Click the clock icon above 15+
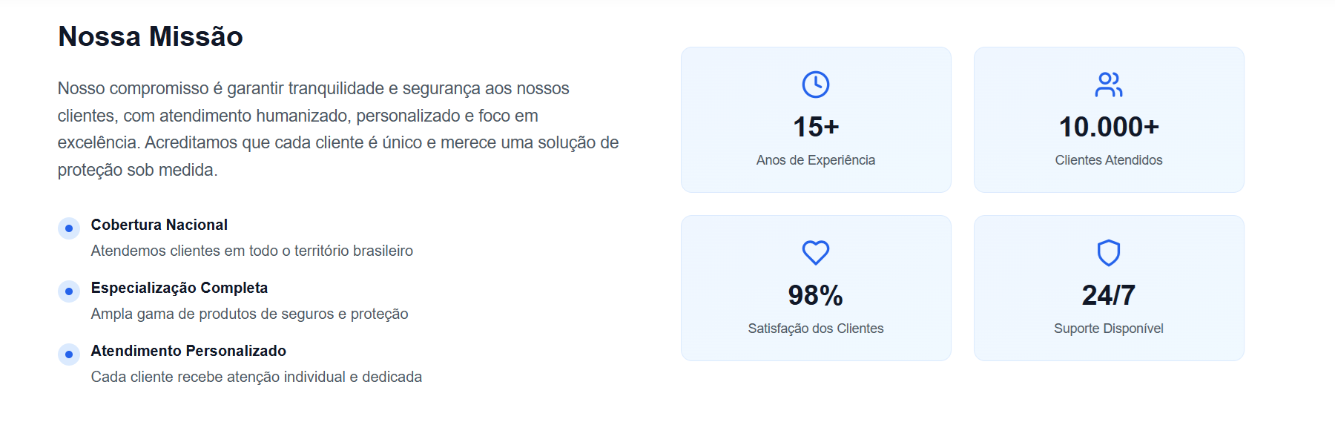Viewport: 1335px width, 442px height. tap(816, 85)
